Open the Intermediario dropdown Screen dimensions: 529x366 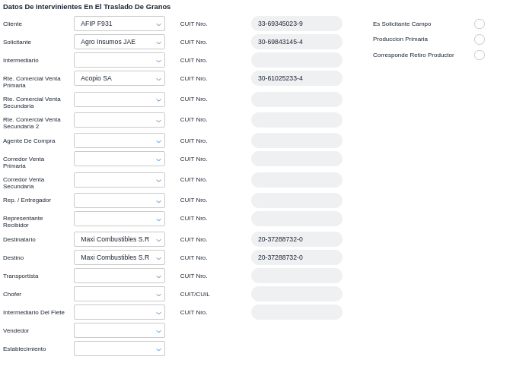point(120,60)
